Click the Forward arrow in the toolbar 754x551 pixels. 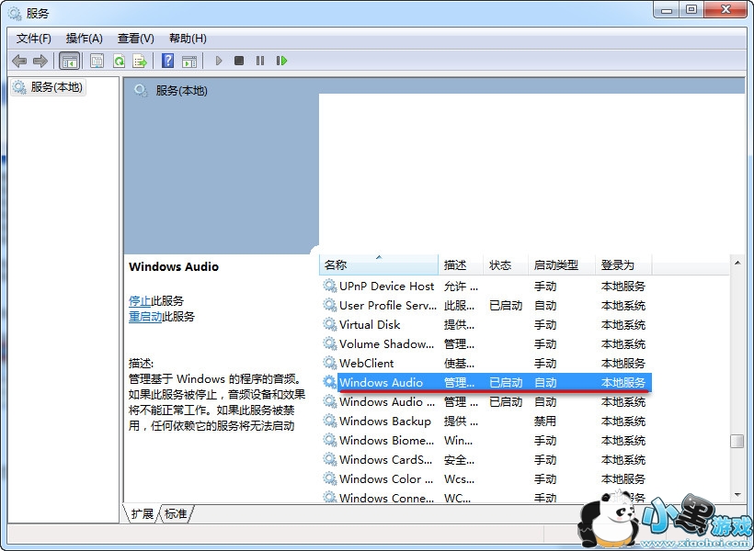pyautogui.click(x=40, y=61)
